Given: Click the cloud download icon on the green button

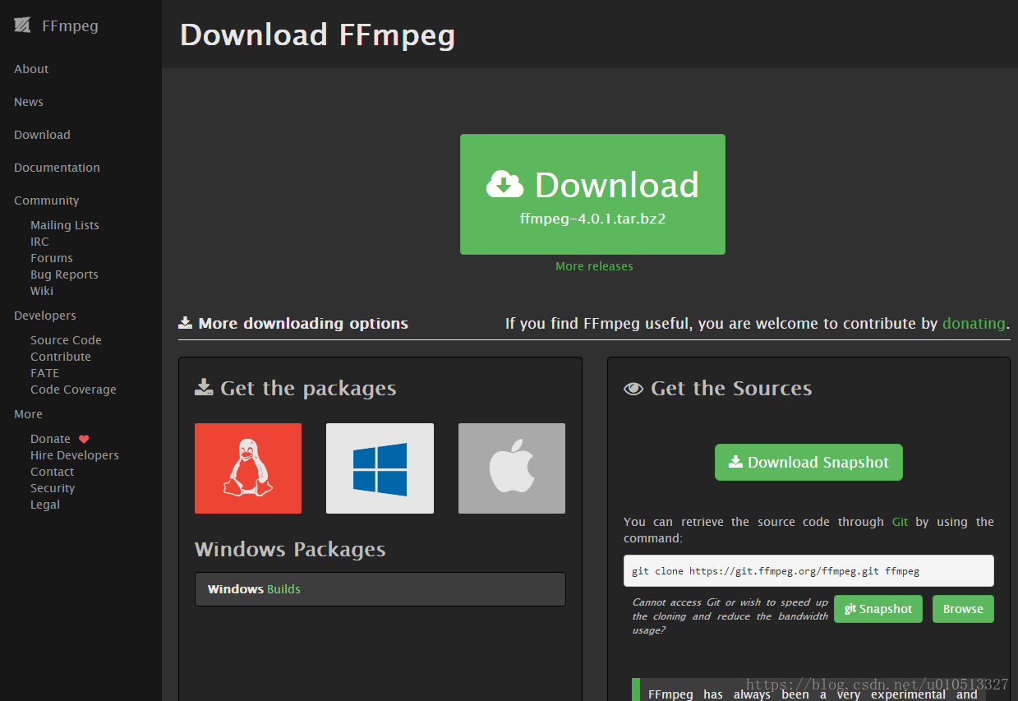Looking at the screenshot, I should [x=506, y=184].
